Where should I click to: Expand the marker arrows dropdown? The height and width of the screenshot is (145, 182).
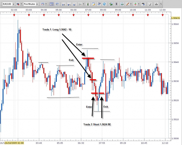click(139, 4)
